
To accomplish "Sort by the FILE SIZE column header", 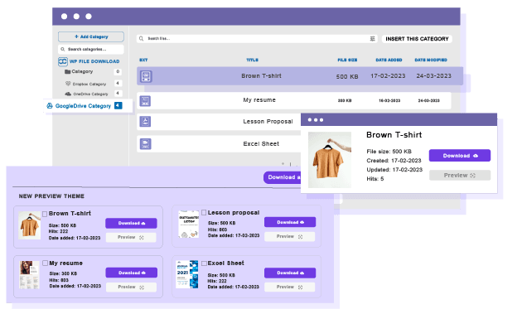I will [x=347, y=60].
